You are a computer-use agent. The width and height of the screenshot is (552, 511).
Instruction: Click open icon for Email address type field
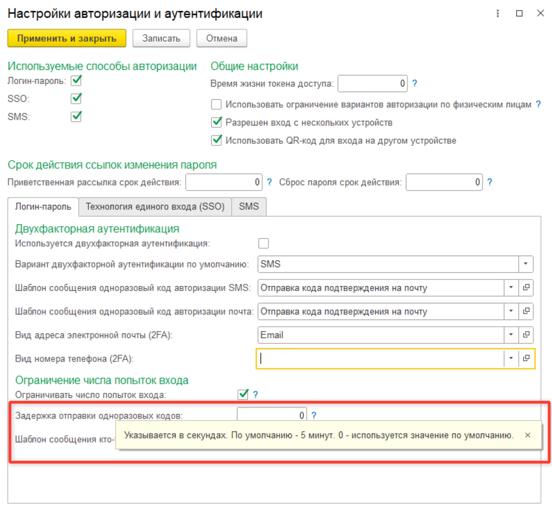pos(526,335)
